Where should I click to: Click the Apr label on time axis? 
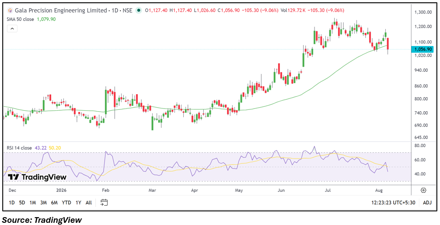point(195,190)
